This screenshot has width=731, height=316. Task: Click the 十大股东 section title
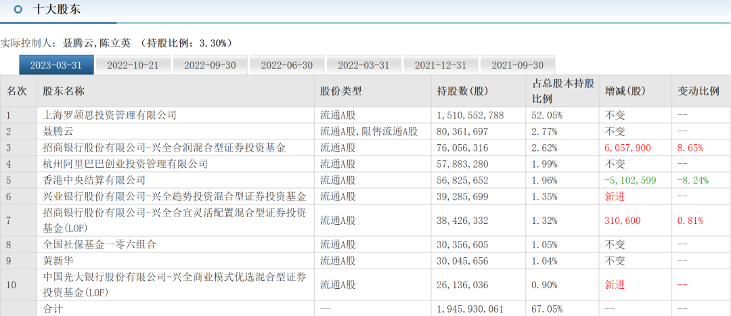(x=56, y=9)
